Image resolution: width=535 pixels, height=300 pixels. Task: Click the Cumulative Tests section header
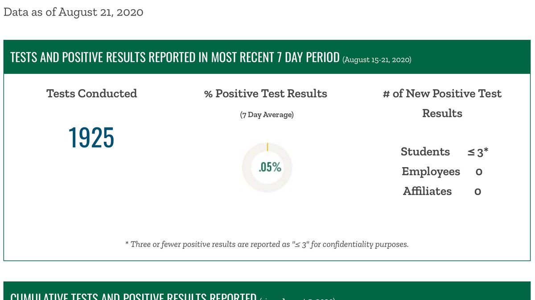[x=133, y=296]
